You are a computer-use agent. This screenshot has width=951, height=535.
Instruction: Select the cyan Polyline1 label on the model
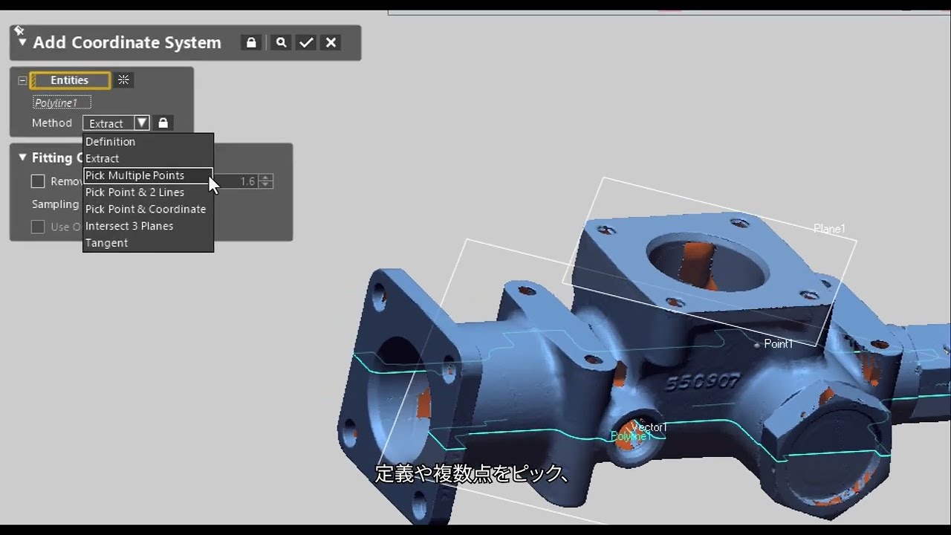[631, 436]
